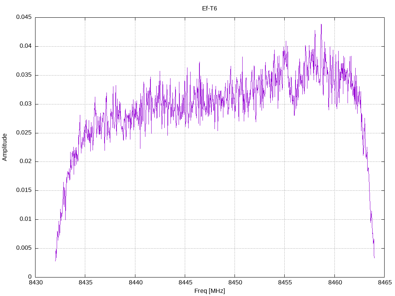Click y-axis tick label 0.01
Image resolution: width=395 pixels, height=296 pixels.
point(26,219)
